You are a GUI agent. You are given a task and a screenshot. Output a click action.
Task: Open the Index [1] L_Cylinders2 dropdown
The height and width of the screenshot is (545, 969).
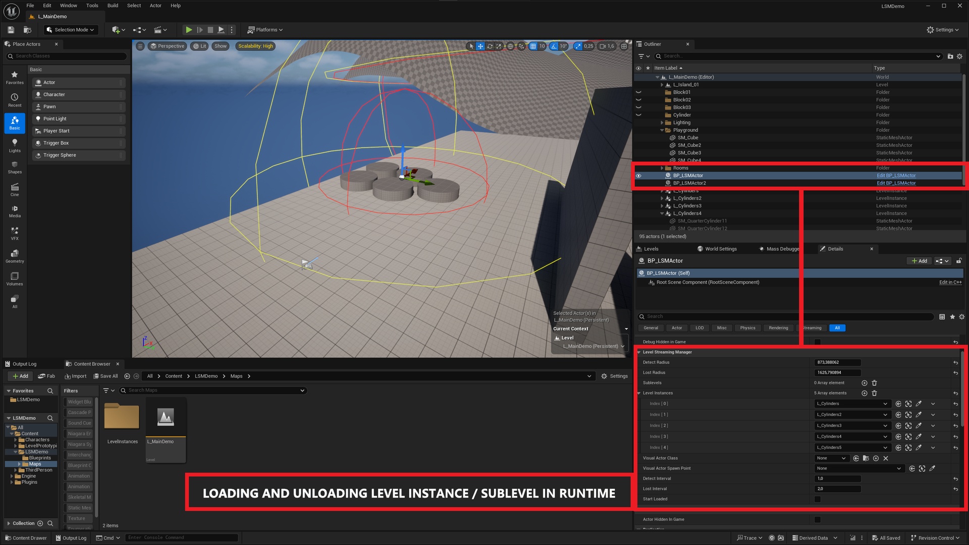(852, 415)
